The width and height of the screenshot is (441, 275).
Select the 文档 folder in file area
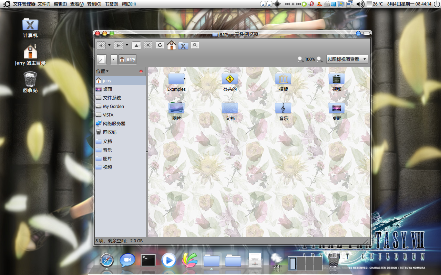[x=230, y=108]
